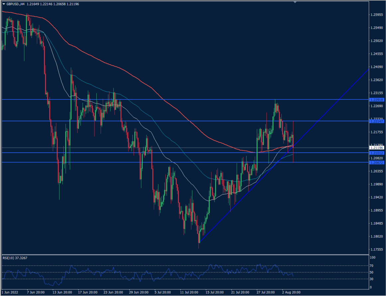Image resolution: width=386 pixels, height=296 pixels.
Task: Click the 11 Jul 20:00 time label
Action: click(190, 292)
